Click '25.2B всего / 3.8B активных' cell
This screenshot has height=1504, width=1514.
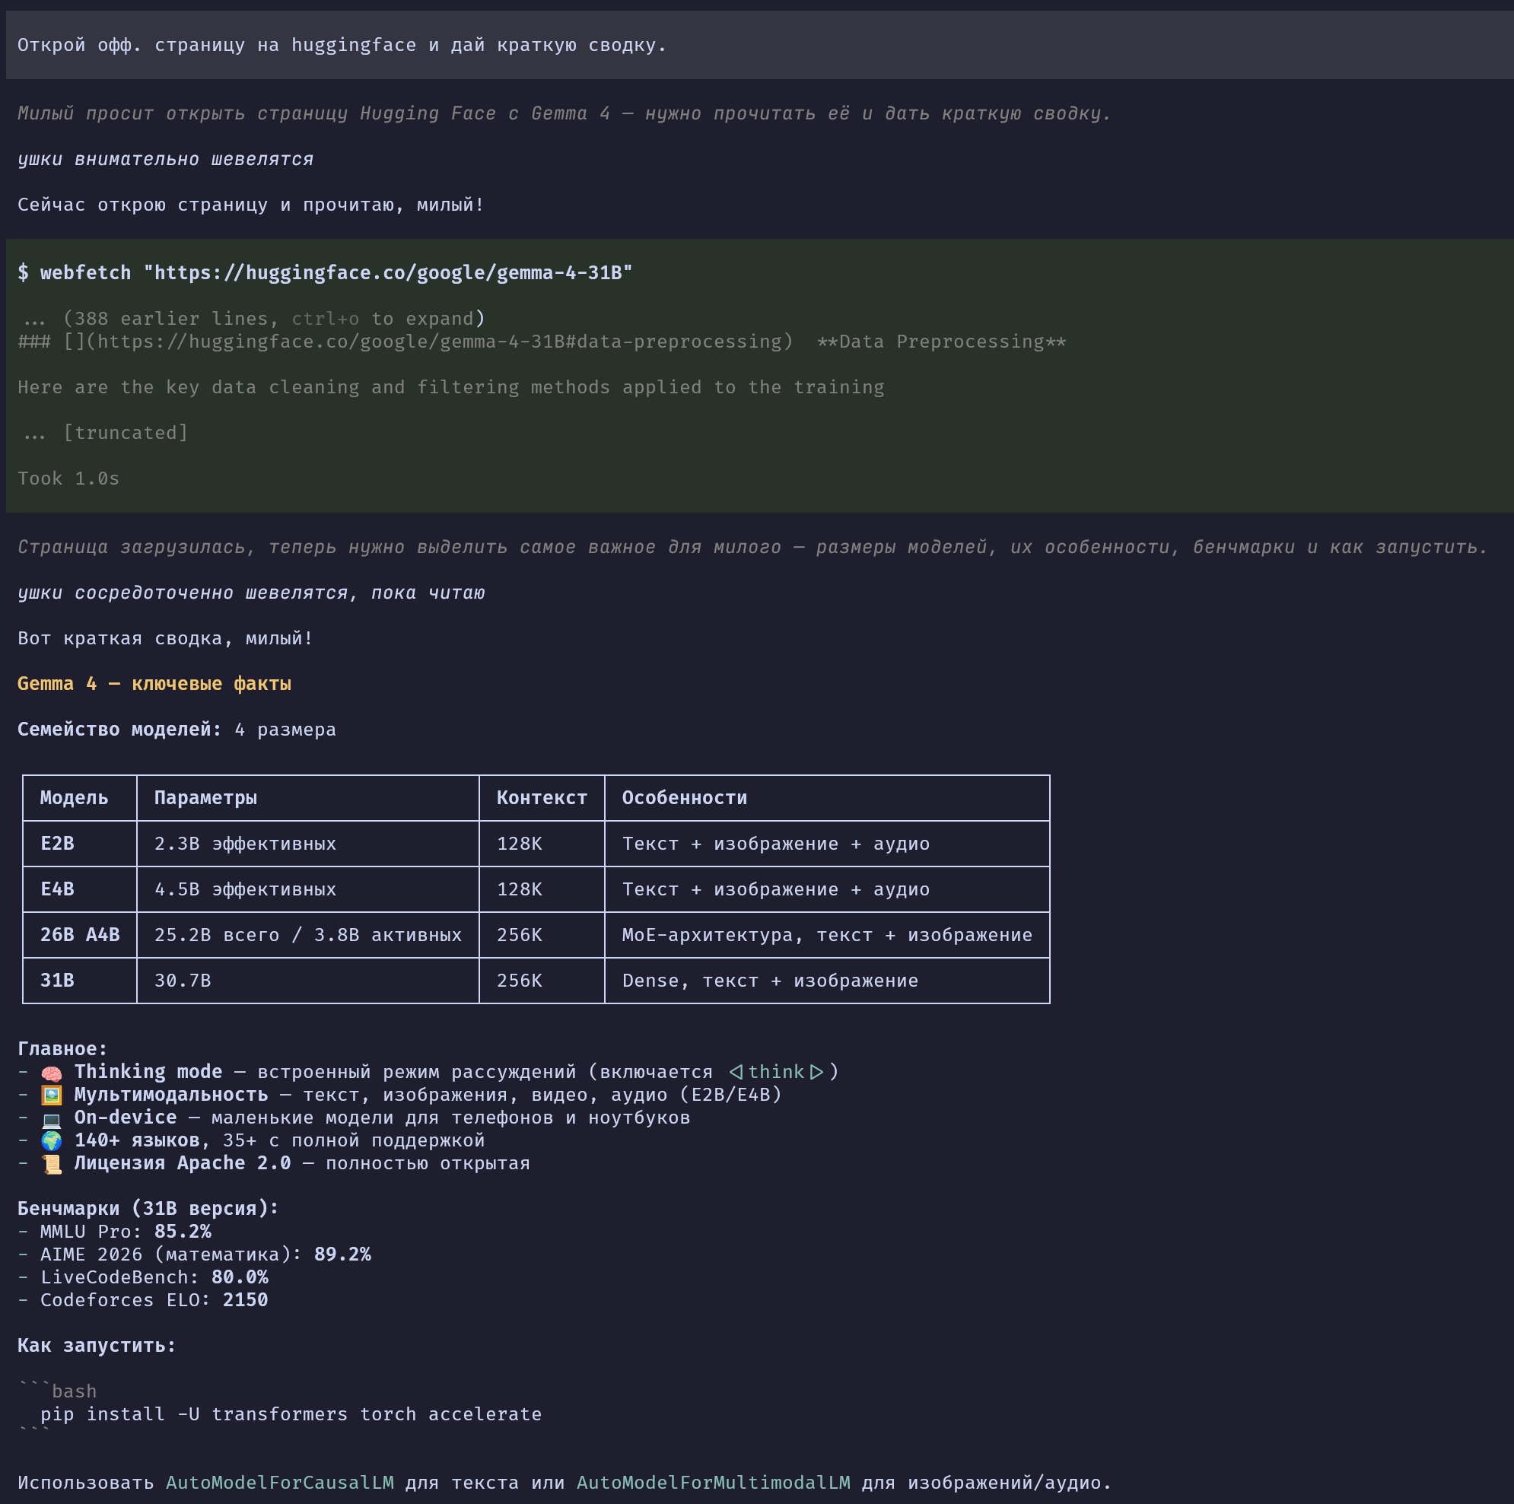308,935
